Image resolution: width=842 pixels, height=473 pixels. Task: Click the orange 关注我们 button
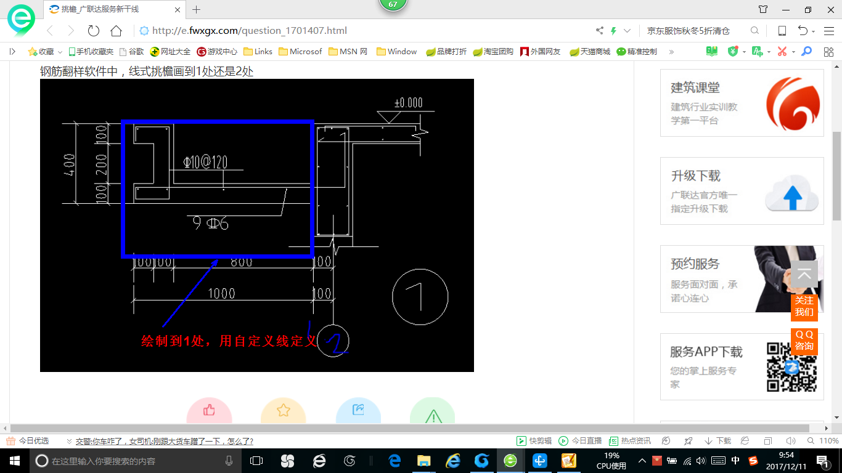pos(804,306)
